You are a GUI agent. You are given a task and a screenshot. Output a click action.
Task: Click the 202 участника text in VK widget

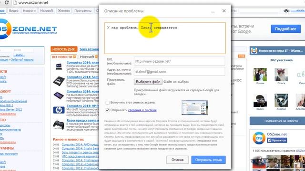coord(281,60)
